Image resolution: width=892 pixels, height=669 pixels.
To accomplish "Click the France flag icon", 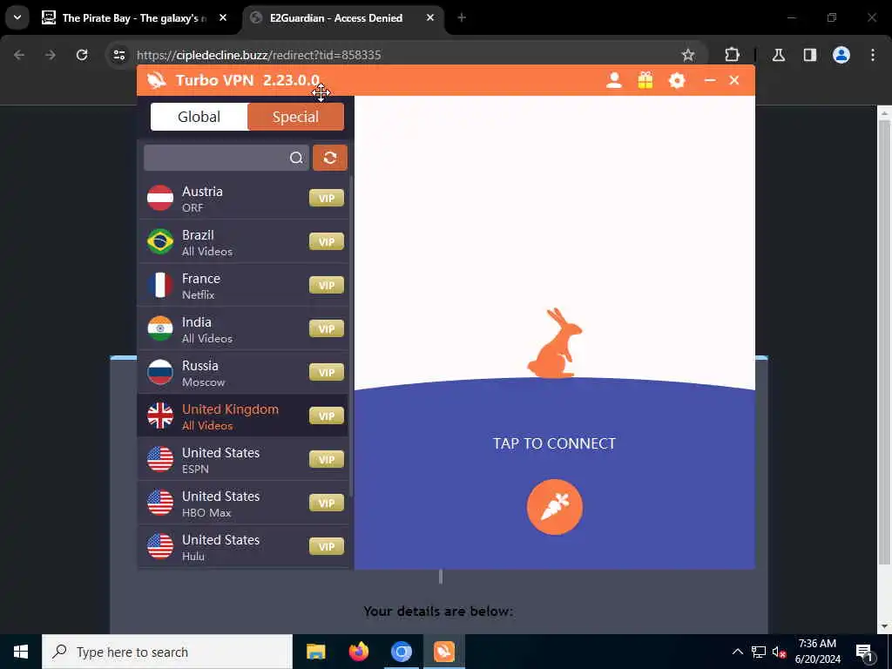I will 160,285.
